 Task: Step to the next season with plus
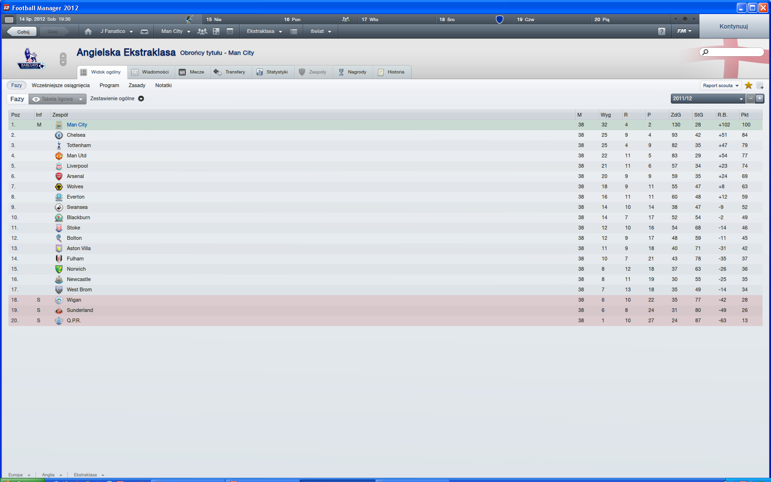click(x=760, y=98)
